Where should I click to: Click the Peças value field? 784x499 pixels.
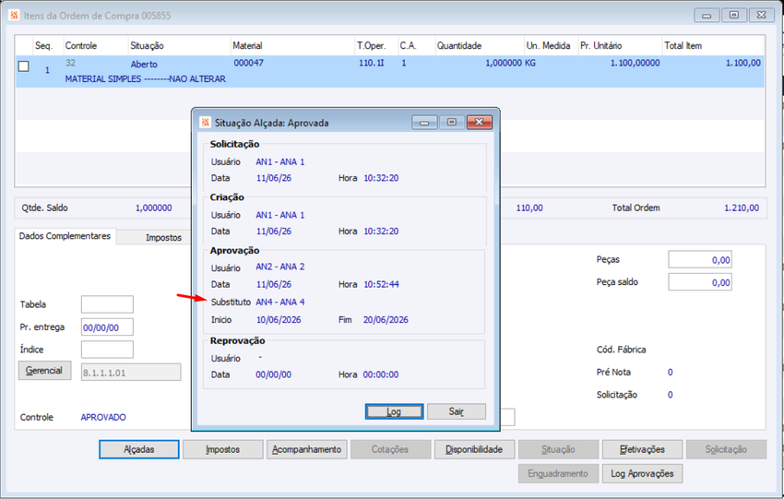click(700, 259)
